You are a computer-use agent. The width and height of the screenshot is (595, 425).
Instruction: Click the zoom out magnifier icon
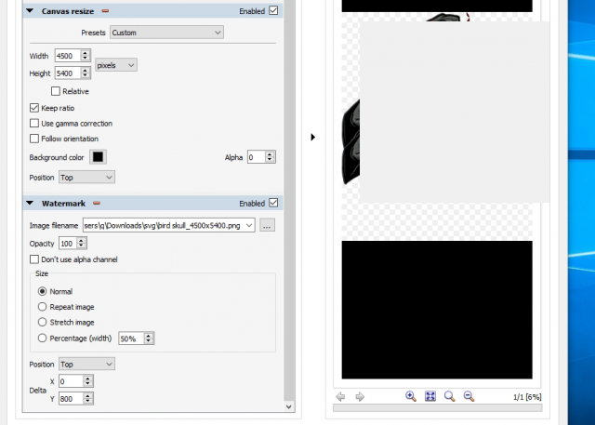469,396
